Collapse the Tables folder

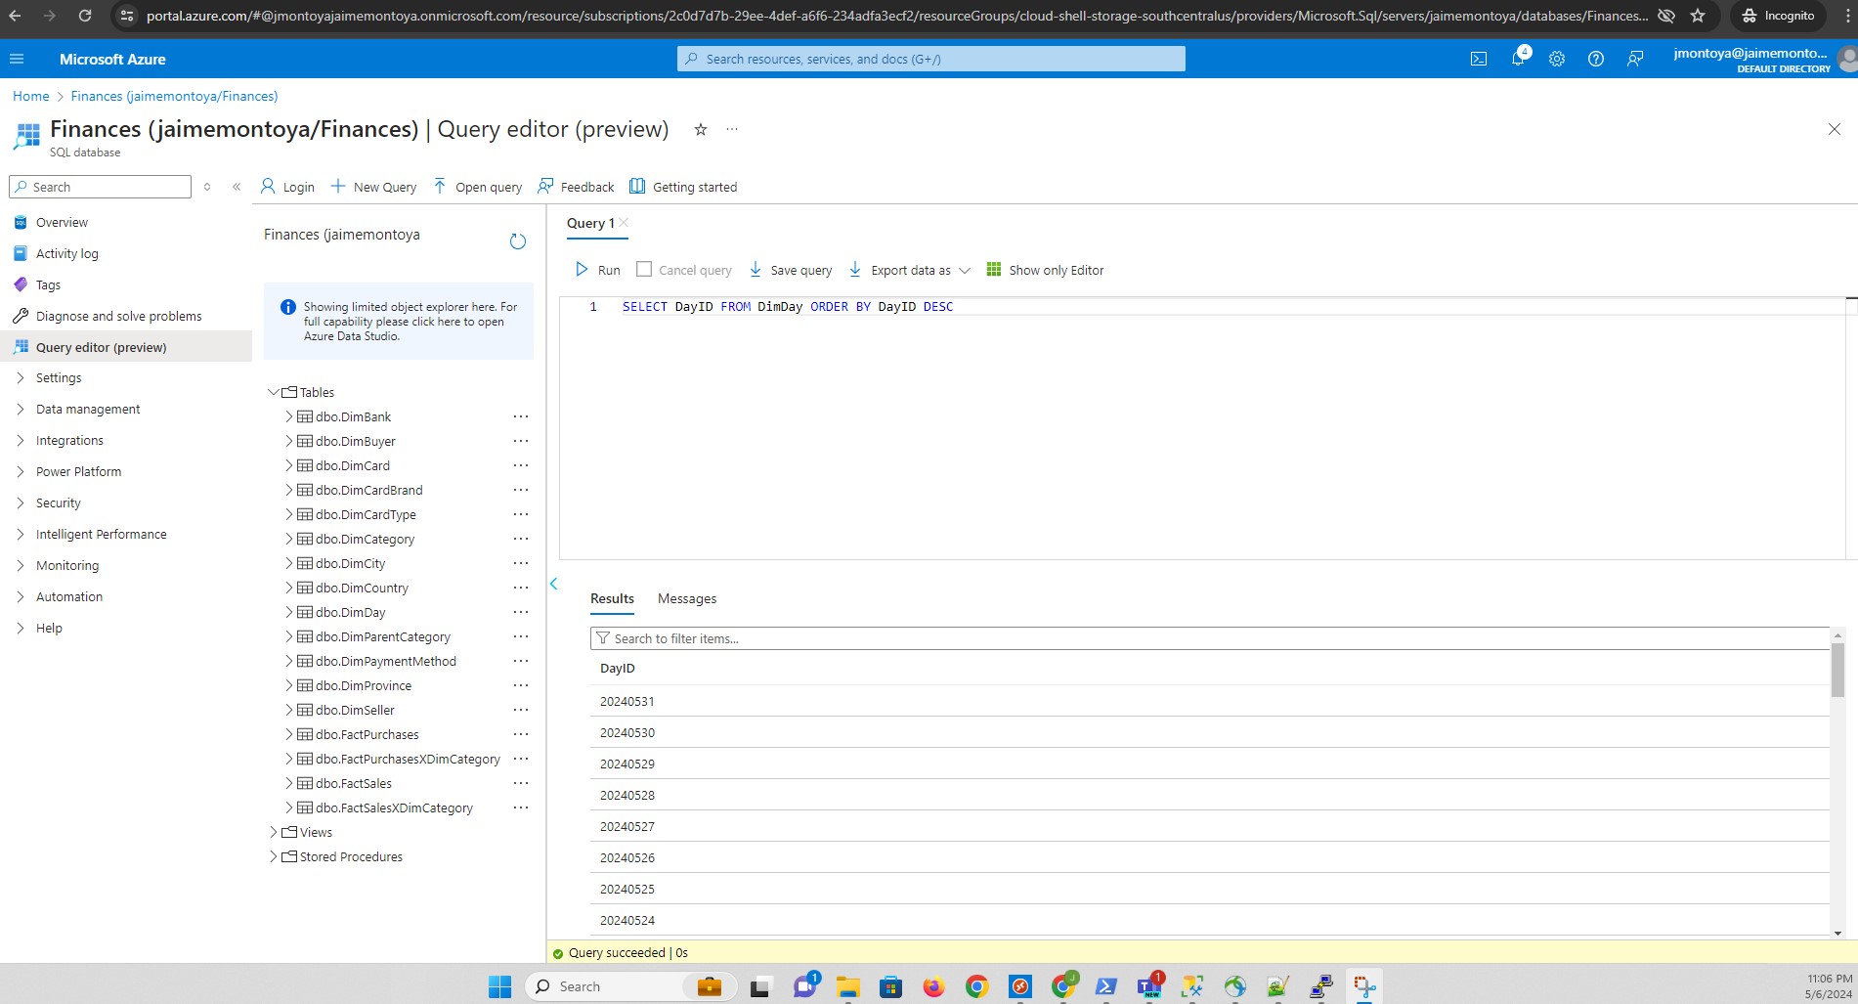(x=273, y=392)
